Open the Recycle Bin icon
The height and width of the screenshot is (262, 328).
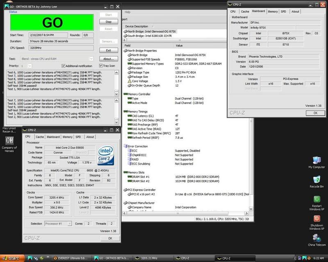[x=316, y=179]
